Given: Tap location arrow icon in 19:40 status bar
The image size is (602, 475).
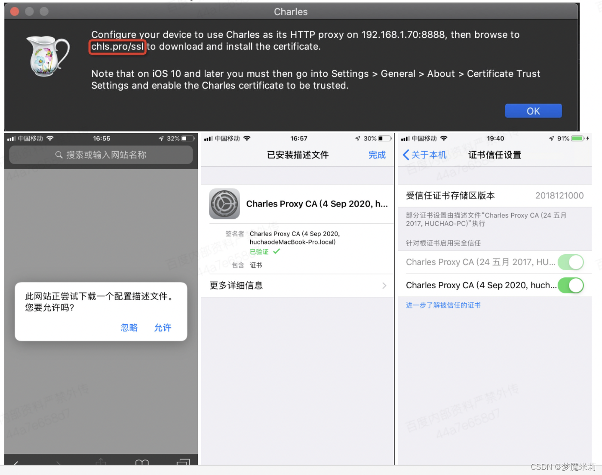Looking at the screenshot, I should (552, 138).
